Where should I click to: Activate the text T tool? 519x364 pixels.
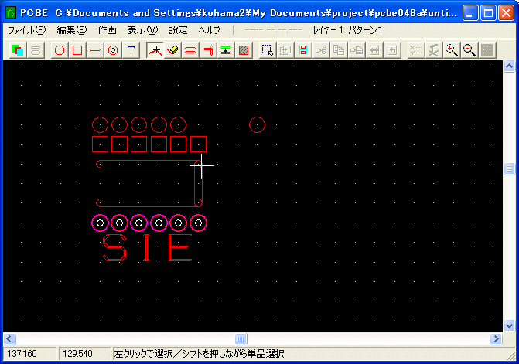pos(131,50)
